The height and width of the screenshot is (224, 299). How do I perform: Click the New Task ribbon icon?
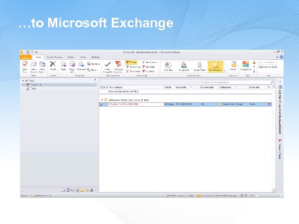pyautogui.click(x=25, y=67)
